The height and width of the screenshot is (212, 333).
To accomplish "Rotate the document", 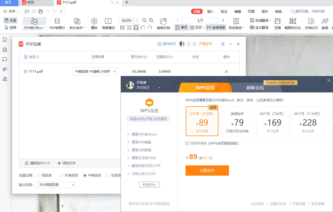I will 163,24.
